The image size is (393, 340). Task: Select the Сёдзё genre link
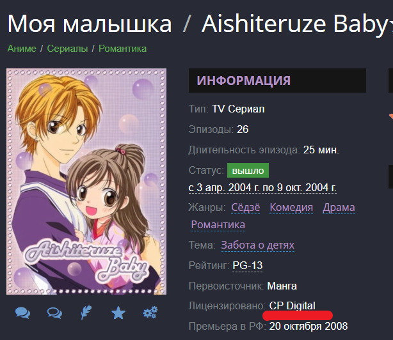click(246, 208)
